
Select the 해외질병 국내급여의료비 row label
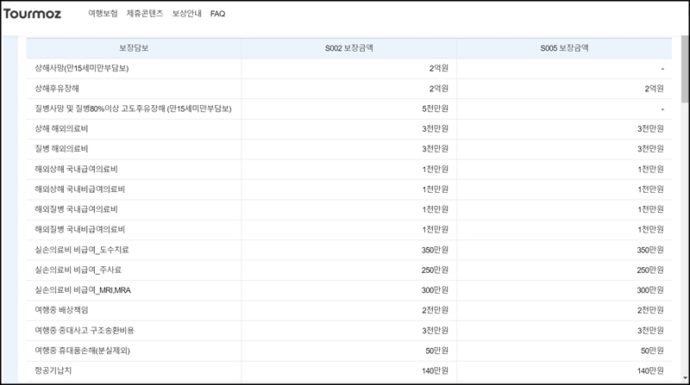click(76, 209)
